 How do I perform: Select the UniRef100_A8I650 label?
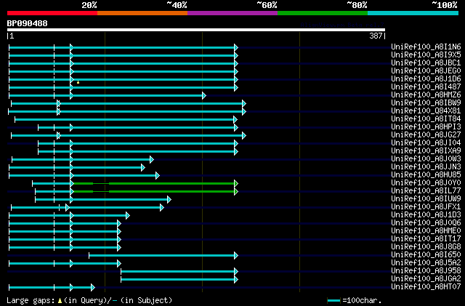coord(426,255)
